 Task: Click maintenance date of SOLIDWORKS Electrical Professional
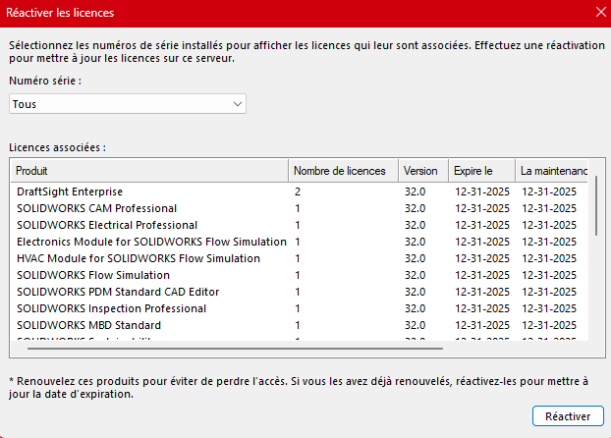[x=549, y=225]
